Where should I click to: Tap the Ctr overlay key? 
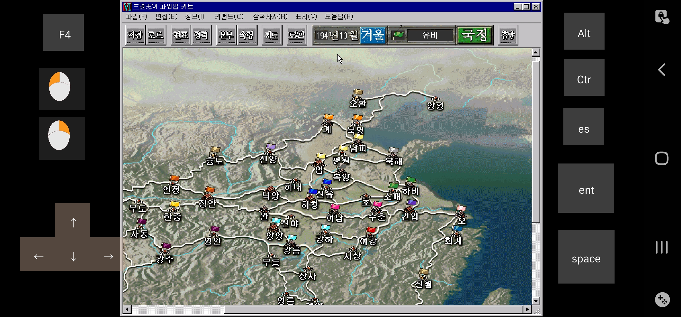[x=584, y=77]
